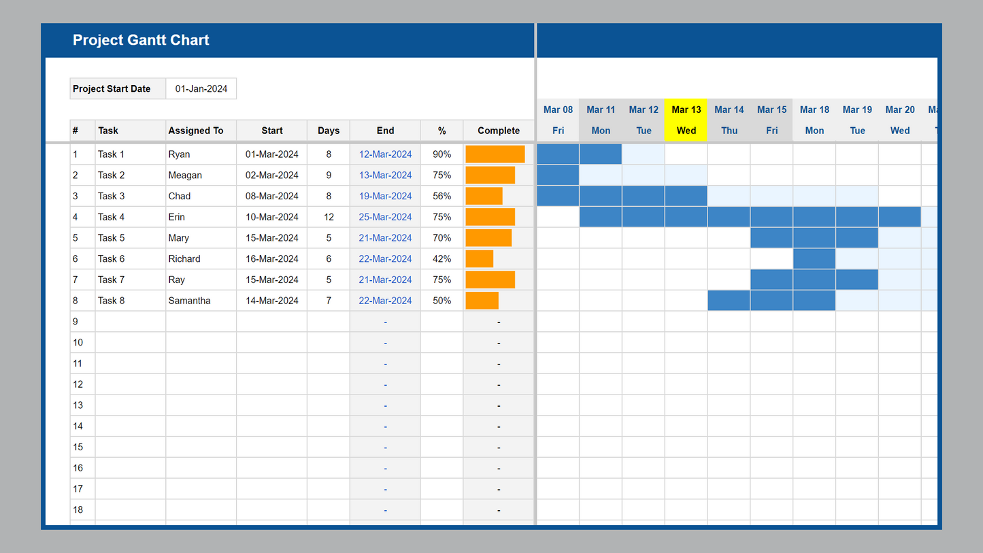The width and height of the screenshot is (983, 553).
Task: Select the Assigned To column header
Action: point(196,131)
